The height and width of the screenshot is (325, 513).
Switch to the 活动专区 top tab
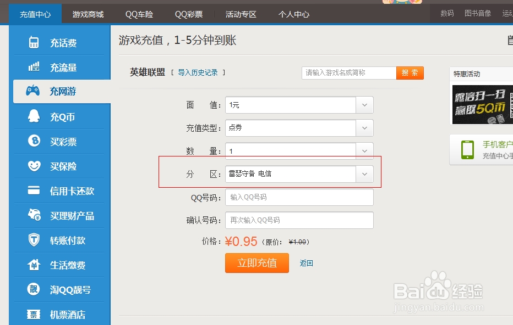(241, 14)
